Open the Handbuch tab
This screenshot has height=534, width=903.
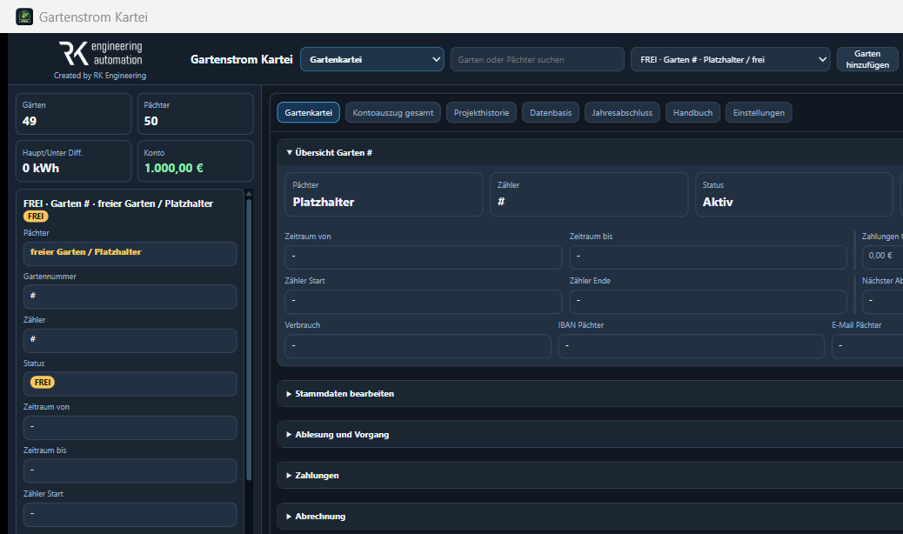[x=692, y=113]
